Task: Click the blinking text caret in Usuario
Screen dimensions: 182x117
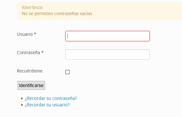Action: (67, 36)
